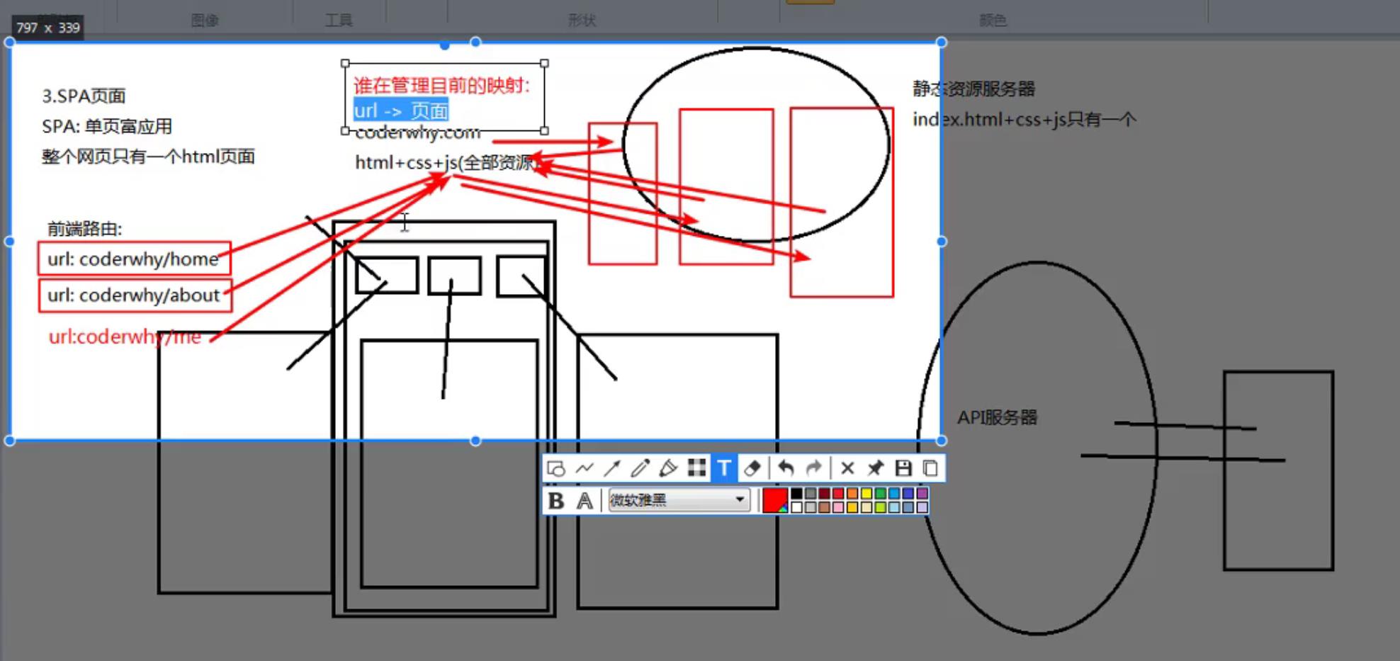This screenshot has width=1400, height=661.
Task: Undo the last annotation
Action: point(786,468)
